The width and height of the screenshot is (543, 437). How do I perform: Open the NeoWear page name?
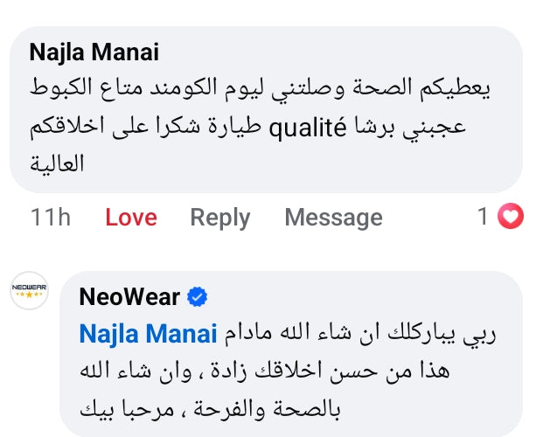[x=129, y=297]
